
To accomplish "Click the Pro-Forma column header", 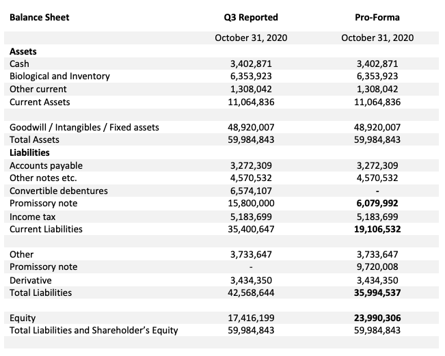I will tap(377, 17).
